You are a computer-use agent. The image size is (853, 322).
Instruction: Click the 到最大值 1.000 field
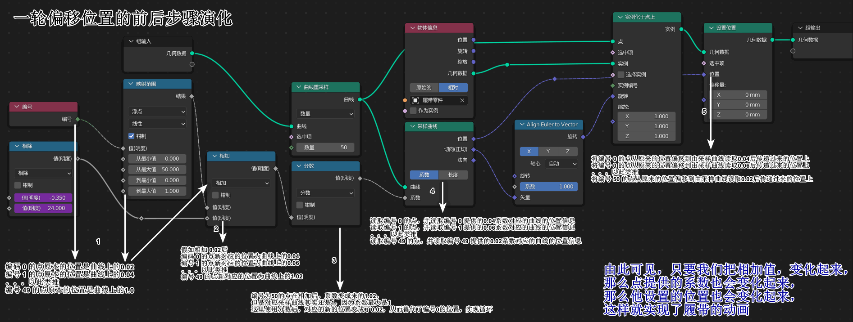pyautogui.click(x=157, y=191)
